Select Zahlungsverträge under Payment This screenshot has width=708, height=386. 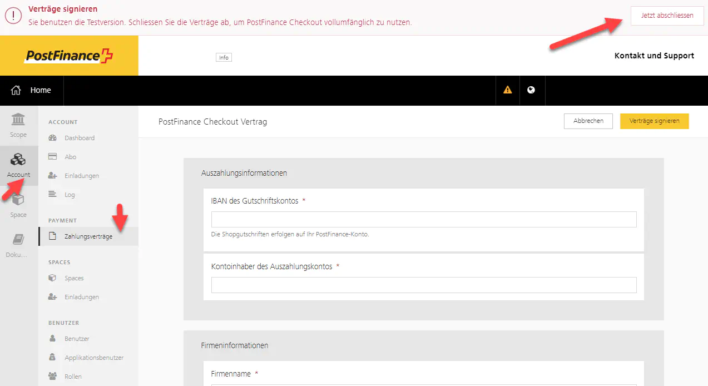point(88,236)
